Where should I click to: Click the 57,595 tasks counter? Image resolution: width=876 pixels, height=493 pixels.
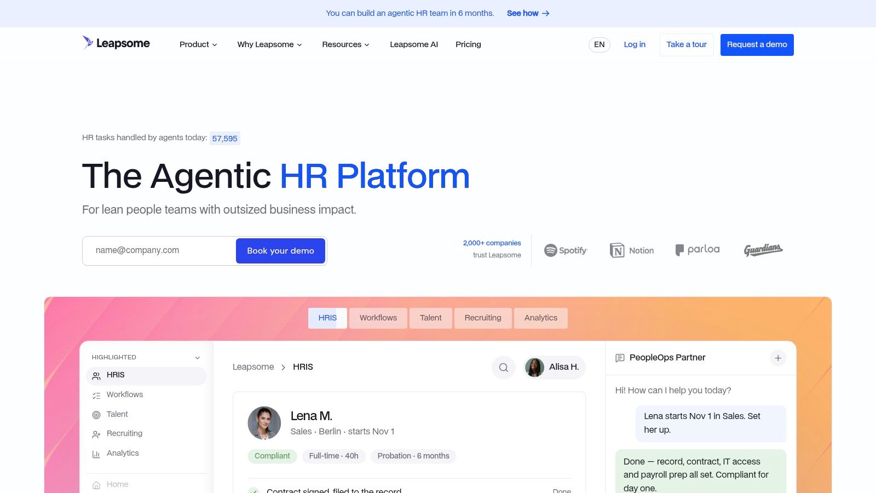[225, 139]
